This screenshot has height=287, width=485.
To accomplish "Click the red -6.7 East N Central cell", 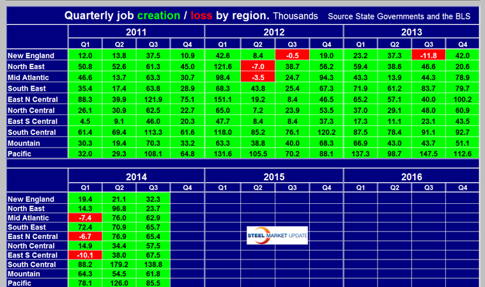I will click(x=84, y=237).
